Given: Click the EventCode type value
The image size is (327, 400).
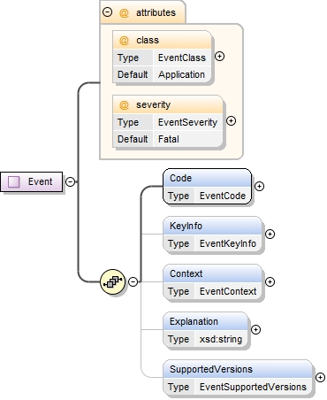Looking at the screenshot, I should pyautogui.click(x=223, y=196).
